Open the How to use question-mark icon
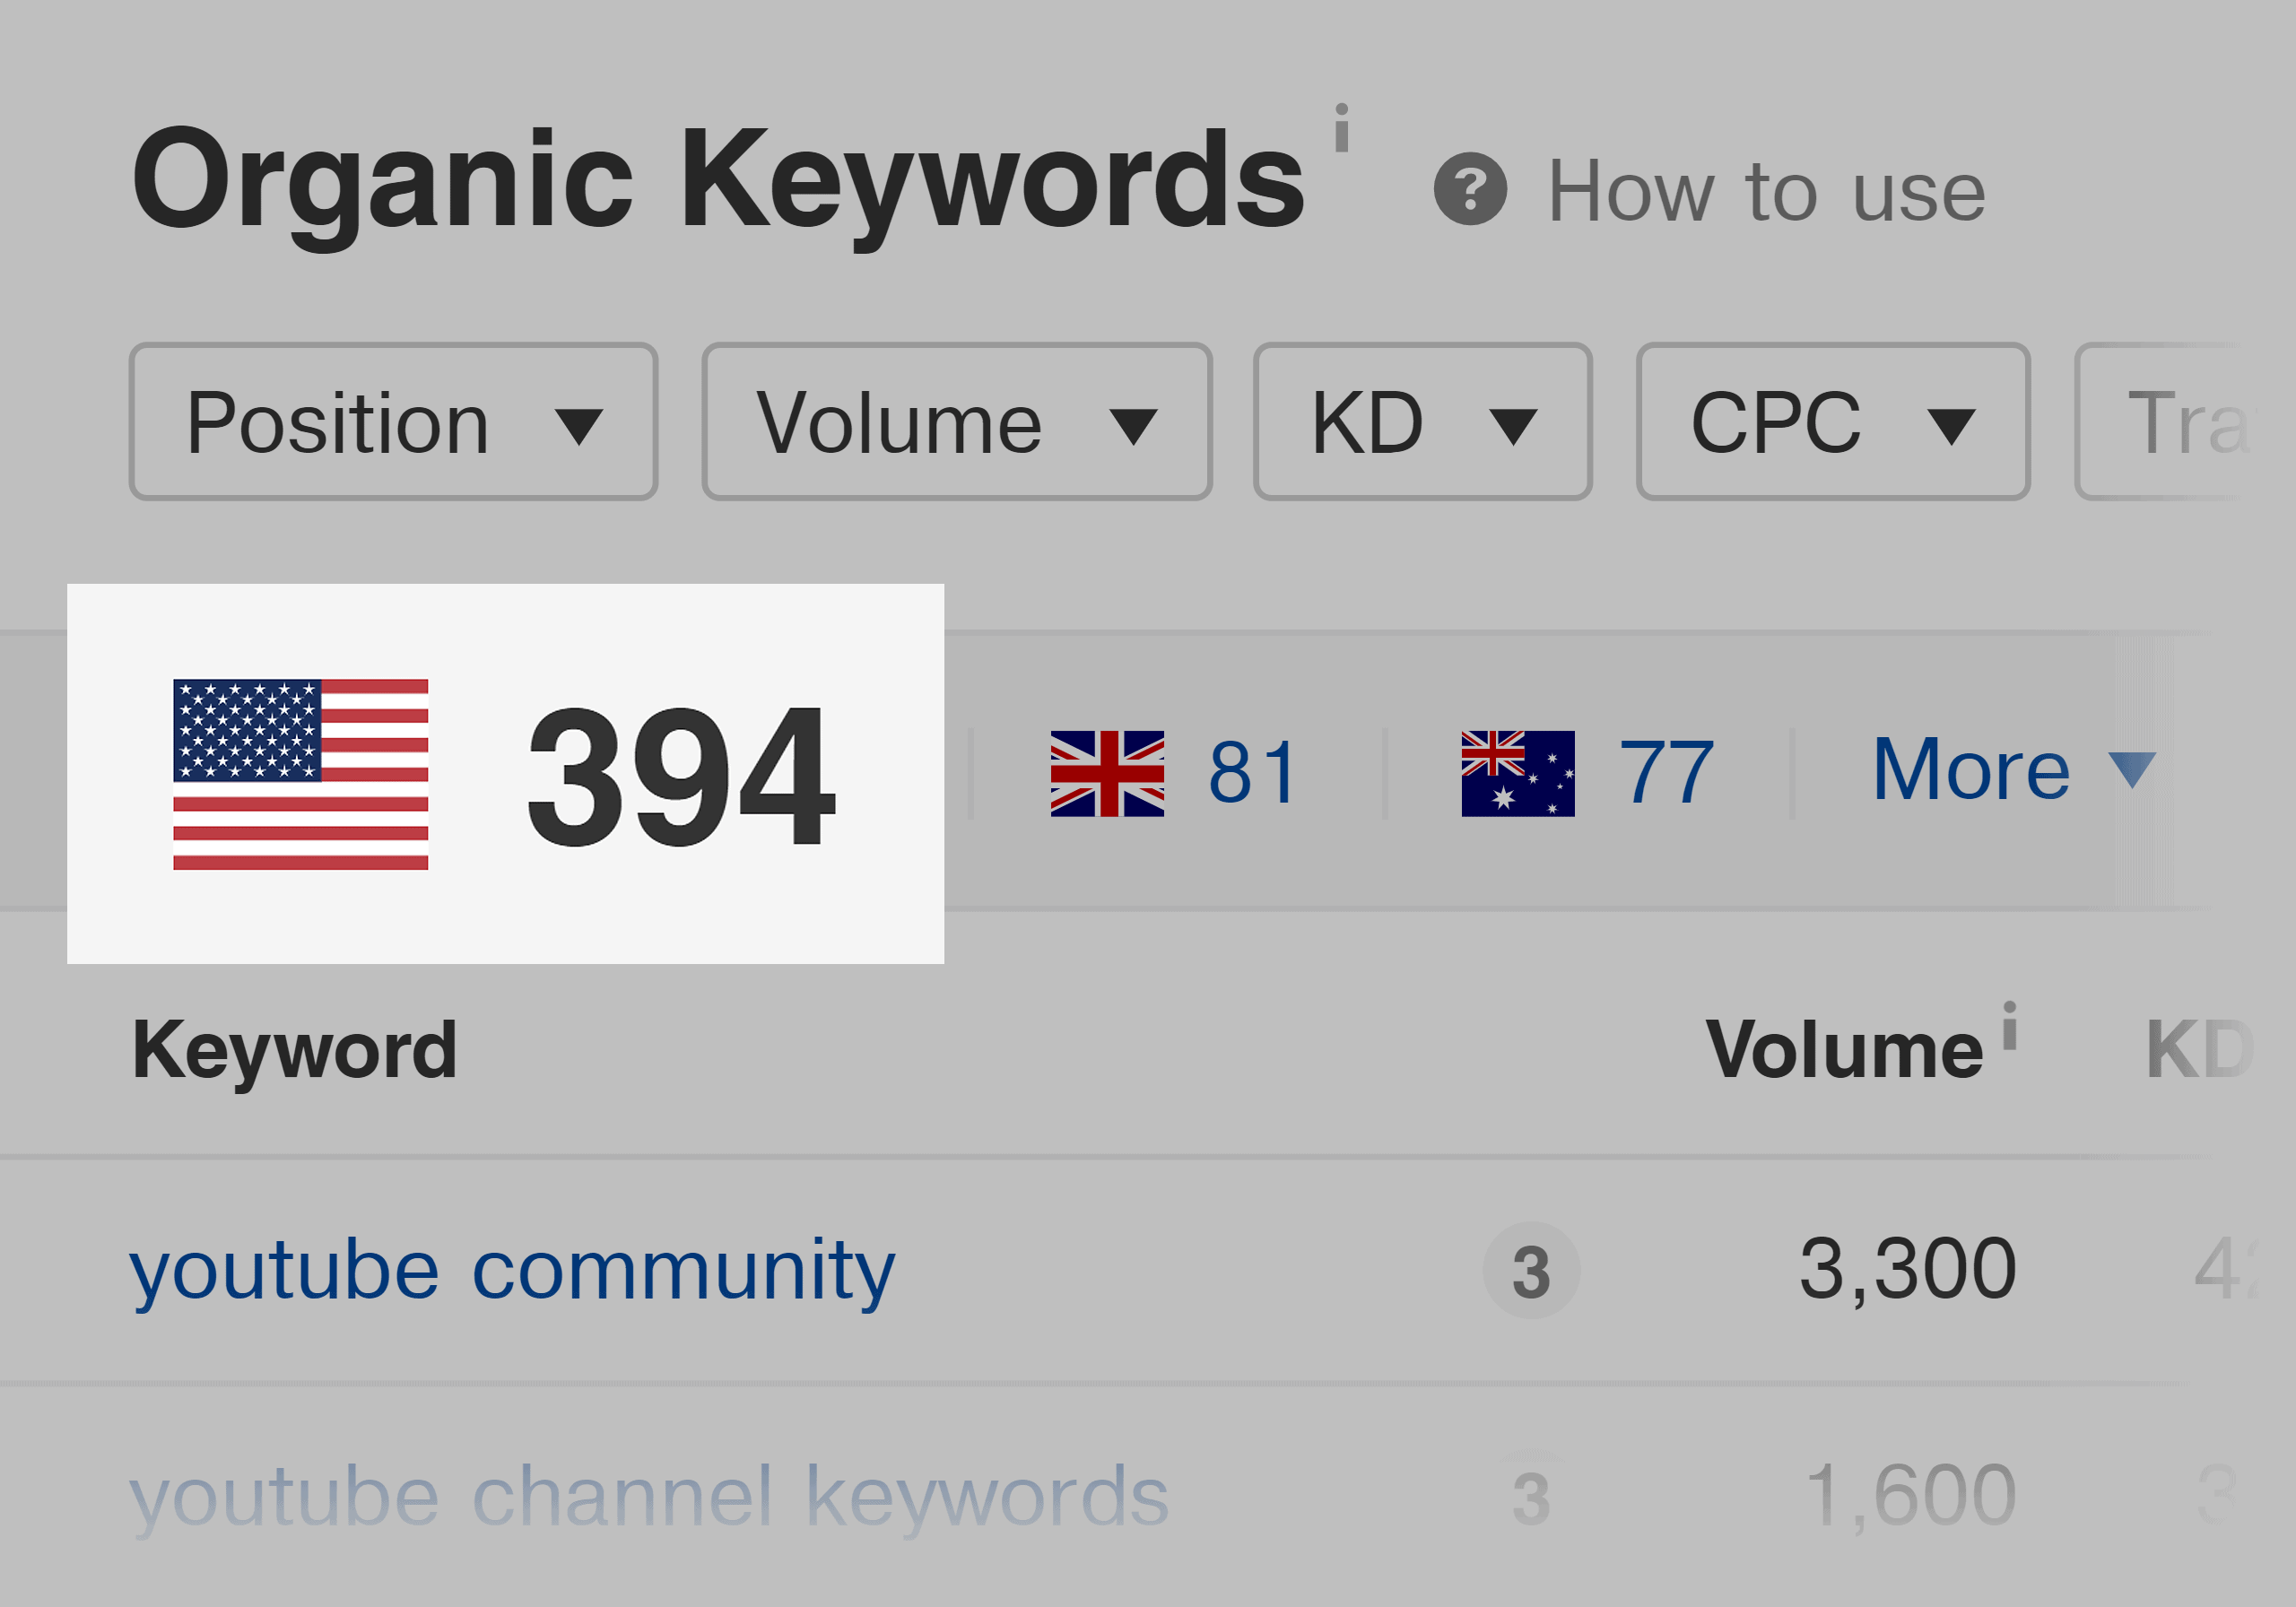 click(1470, 189)
